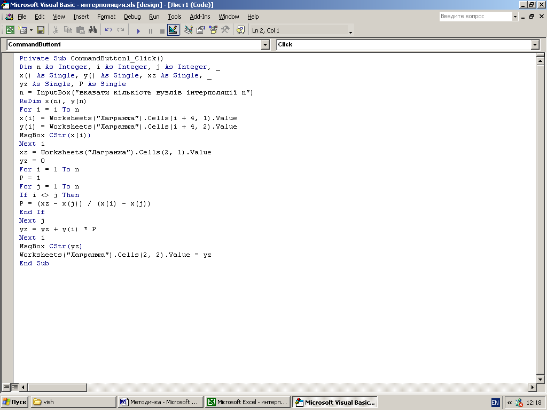Expand the help question box dropdown arrow

(515, 16)
